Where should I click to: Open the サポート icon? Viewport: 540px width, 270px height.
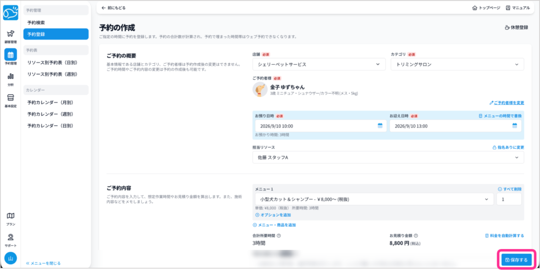(x=11, y=239)
